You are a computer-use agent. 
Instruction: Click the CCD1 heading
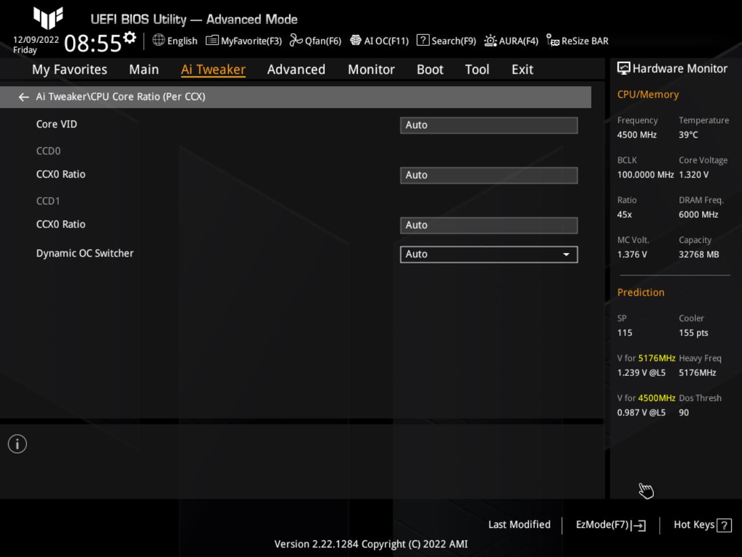(x=49, y=201)
